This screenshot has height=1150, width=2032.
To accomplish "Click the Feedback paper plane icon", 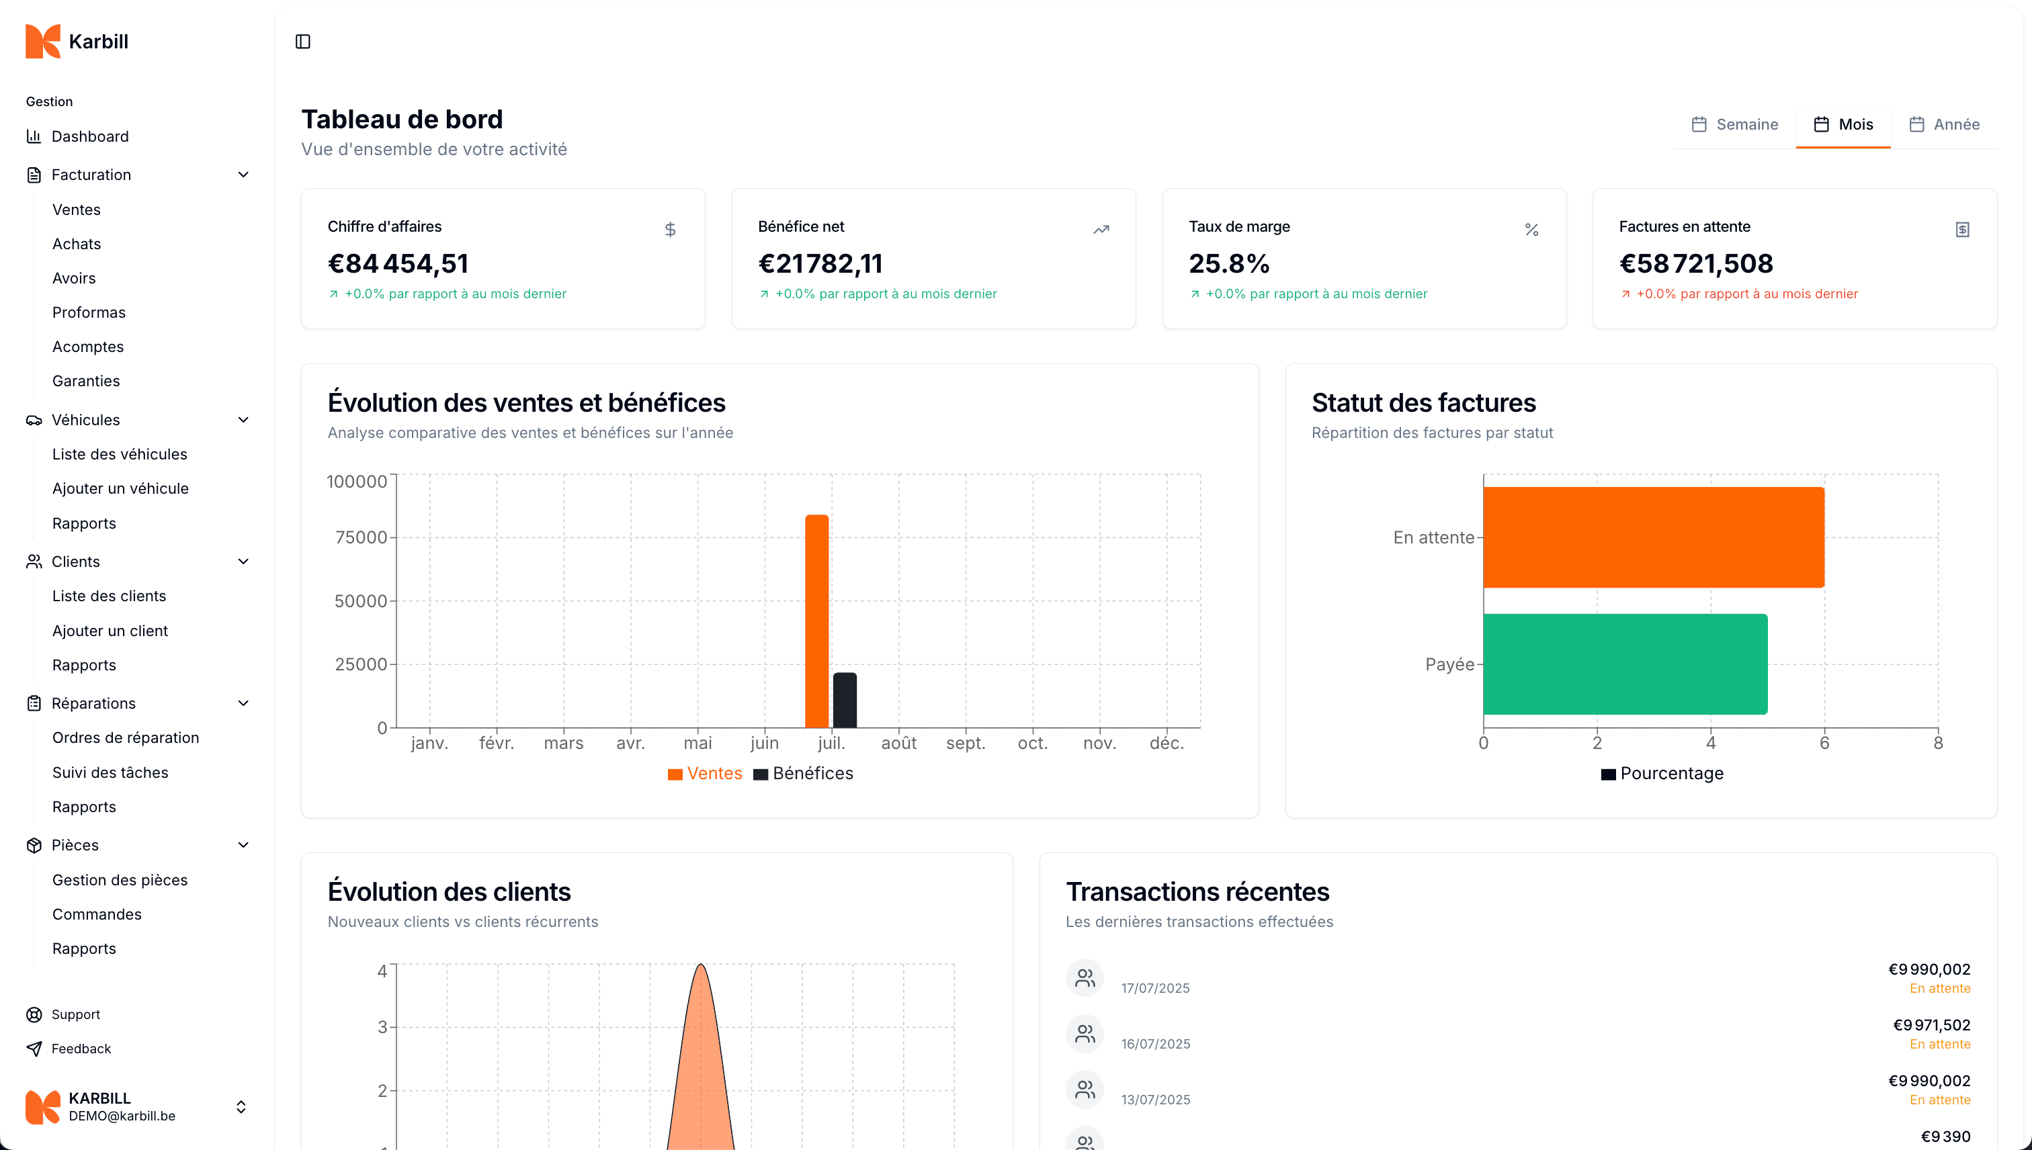I will (x=34, y=1049).
